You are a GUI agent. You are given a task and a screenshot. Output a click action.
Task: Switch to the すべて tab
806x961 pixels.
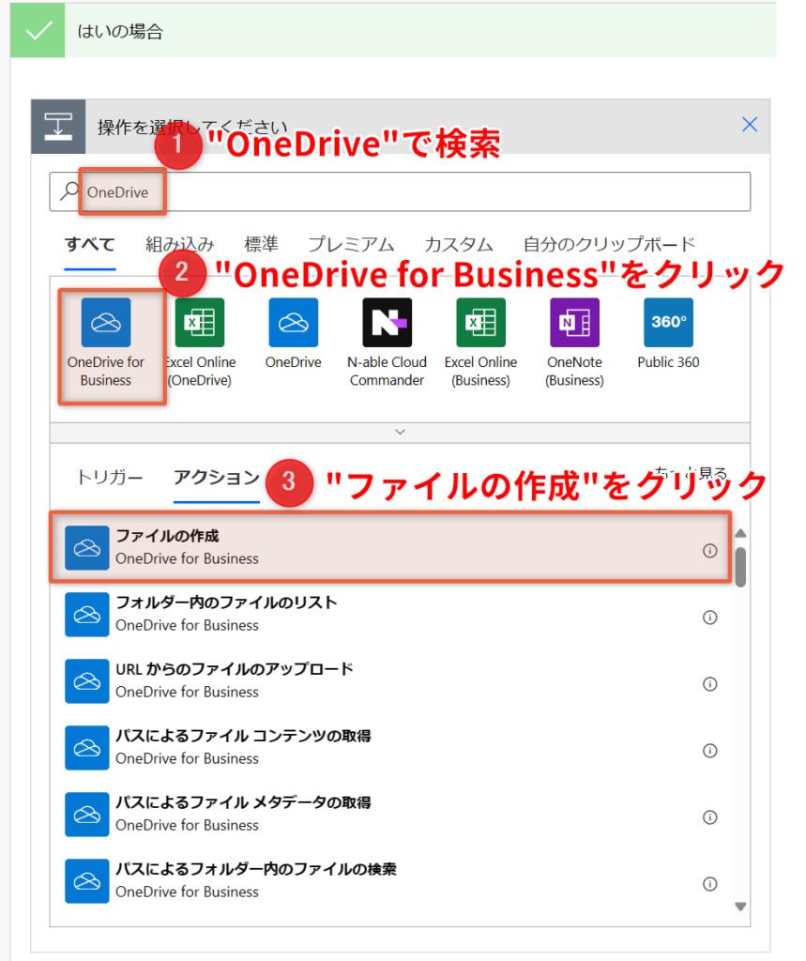pyautogui.click(x=90, y=245)
